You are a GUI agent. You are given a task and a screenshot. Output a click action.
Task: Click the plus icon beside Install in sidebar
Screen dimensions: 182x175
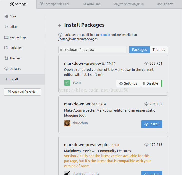coord(6,79)
